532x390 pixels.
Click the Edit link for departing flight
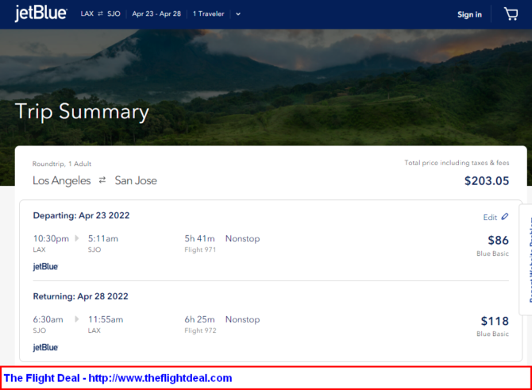(x=490, y=217)
